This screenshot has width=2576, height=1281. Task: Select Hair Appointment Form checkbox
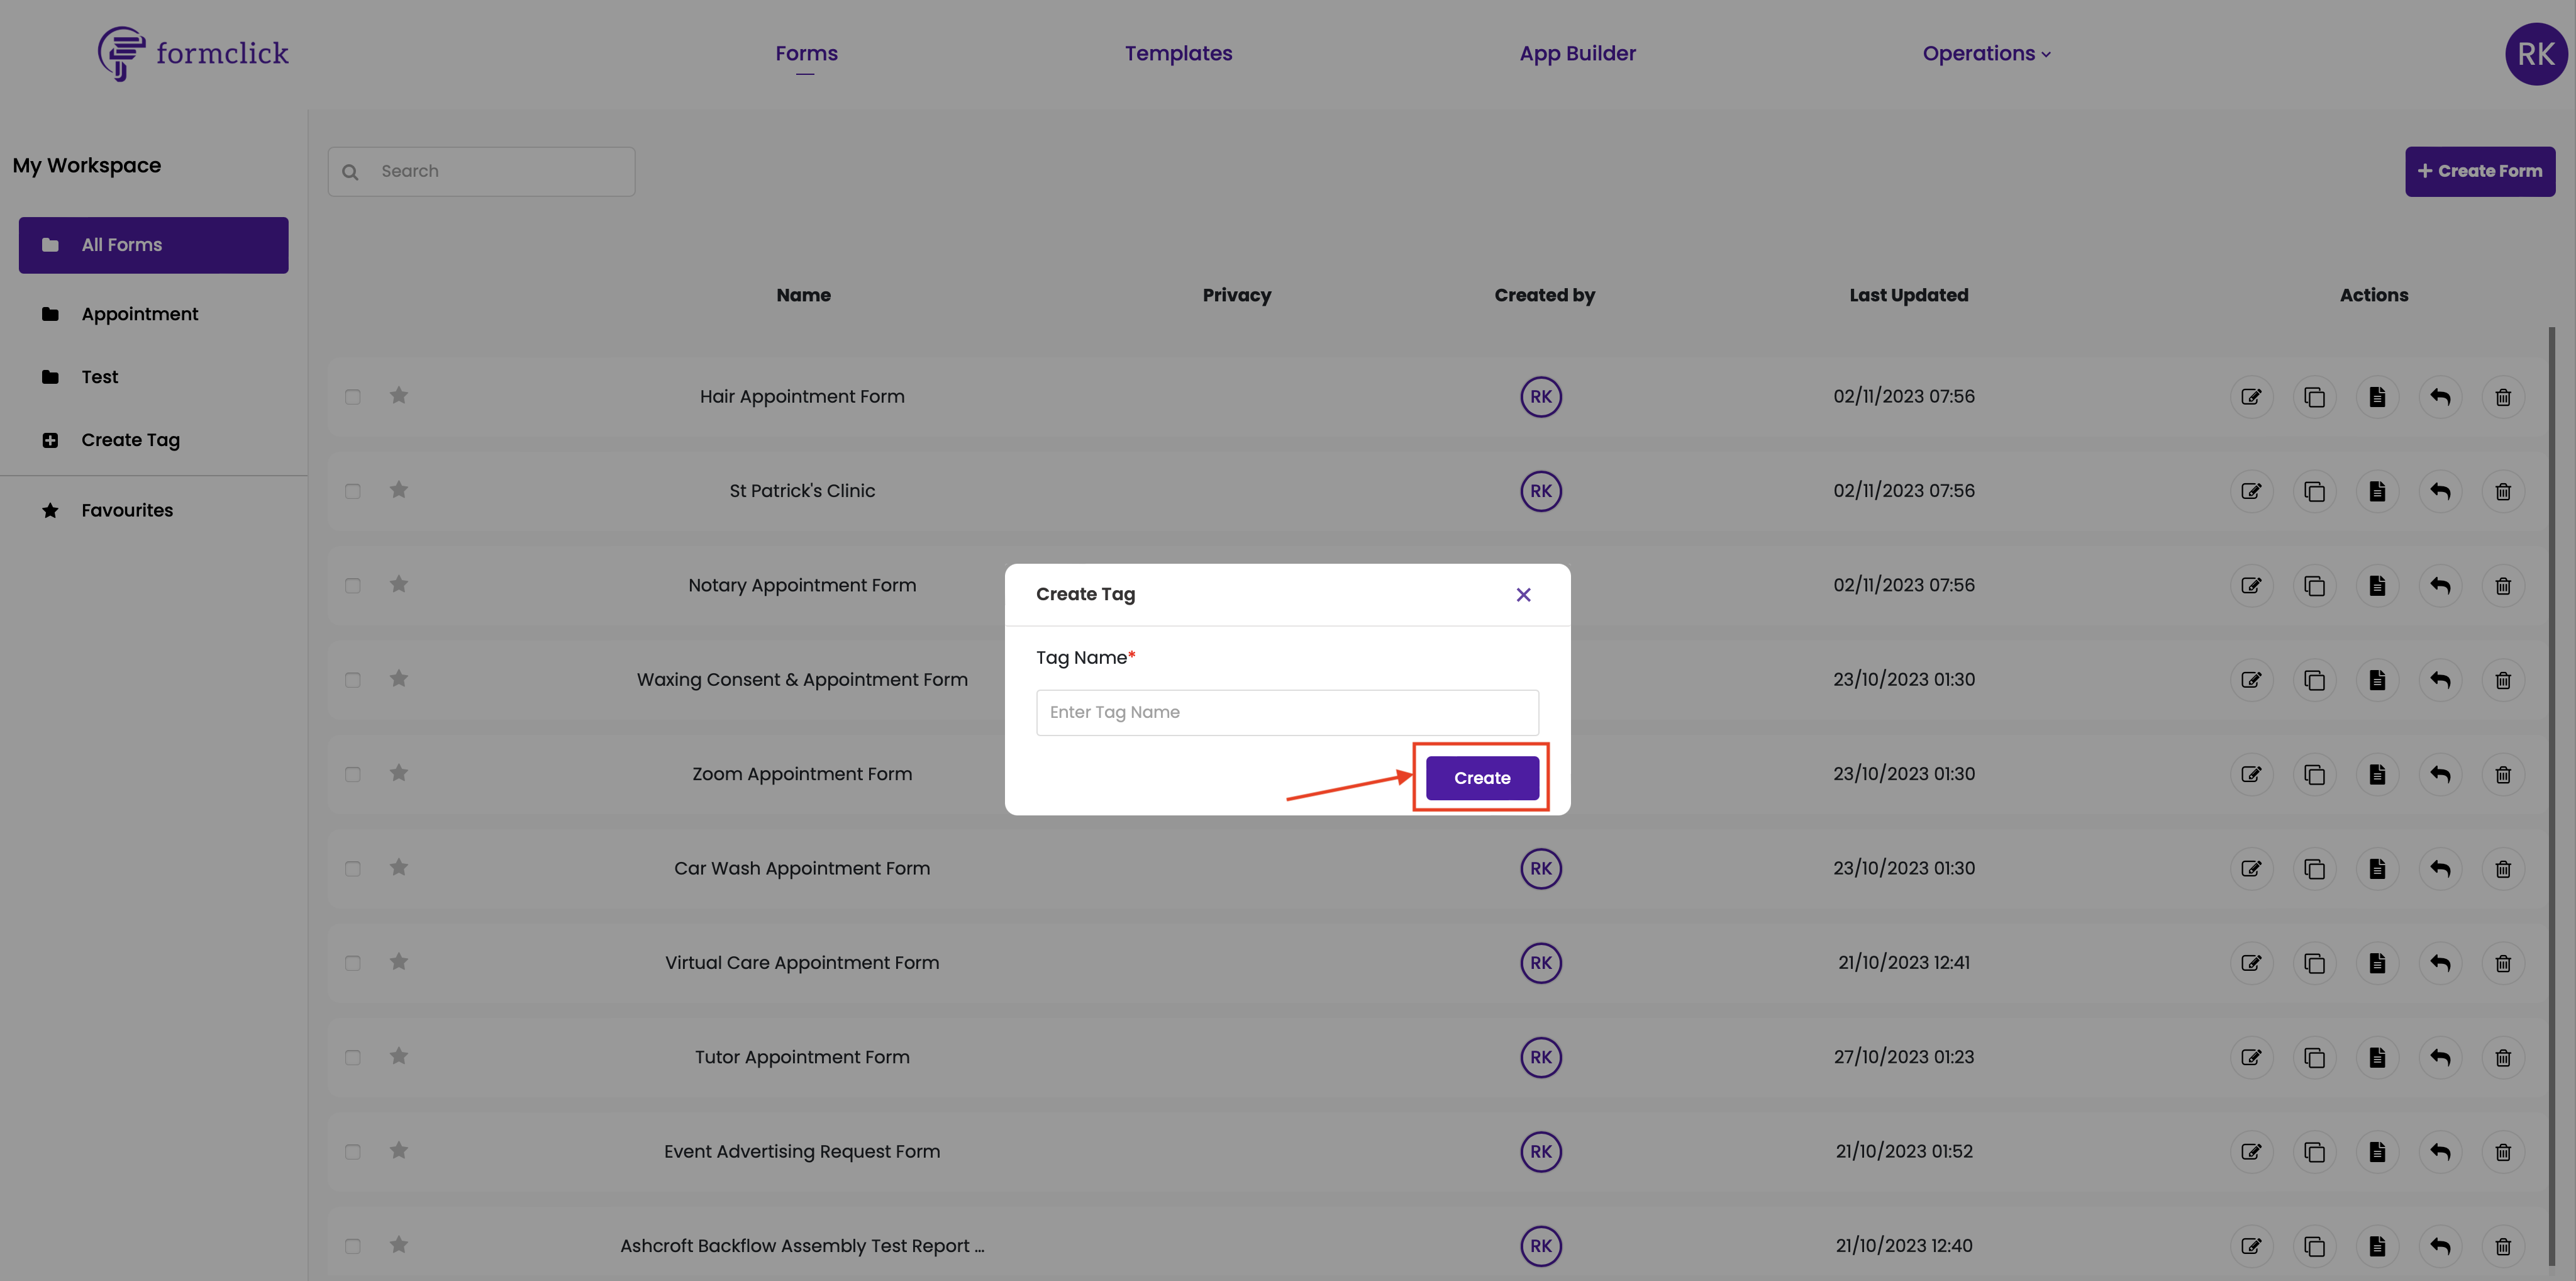click(353, 397)
